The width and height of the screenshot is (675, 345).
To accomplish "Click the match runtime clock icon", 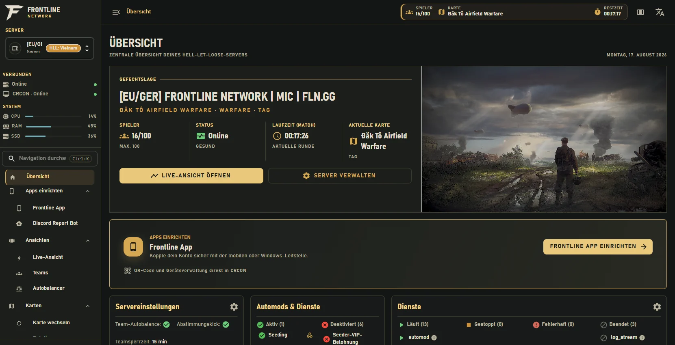I will 277,136.
